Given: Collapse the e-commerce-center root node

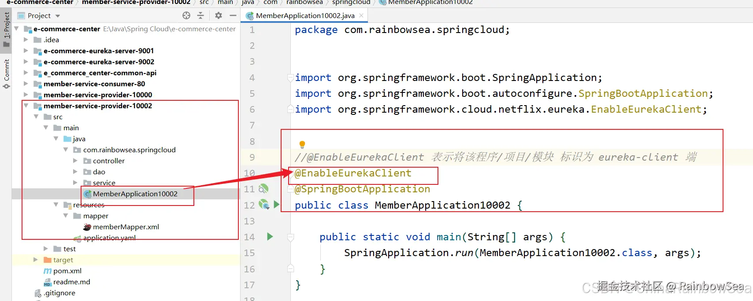Looking at the screenshot, I should pyautogui.click(x=17, y=29).
